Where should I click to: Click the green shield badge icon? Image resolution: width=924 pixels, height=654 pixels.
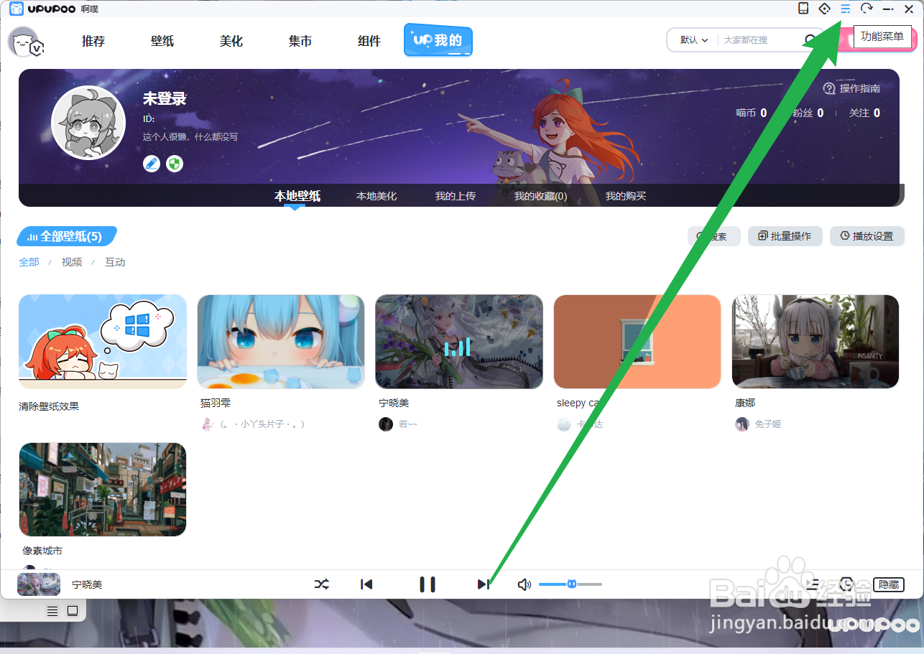coord(175,164)
